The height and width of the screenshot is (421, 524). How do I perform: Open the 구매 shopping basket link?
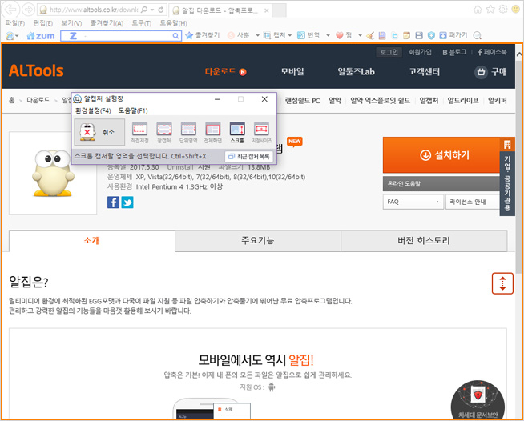(490, 71)
